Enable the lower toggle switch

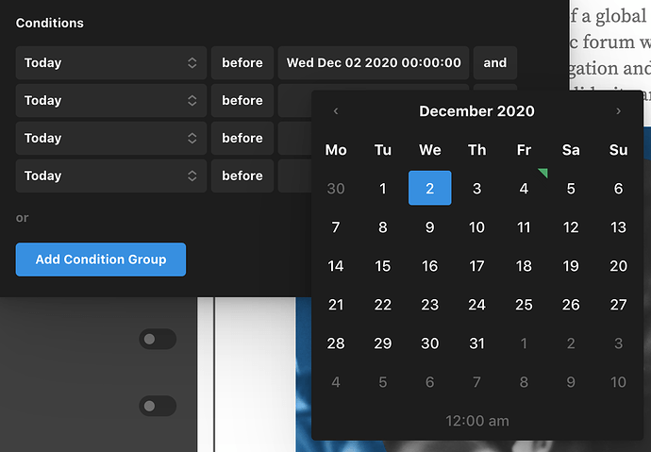coord(158,406)
